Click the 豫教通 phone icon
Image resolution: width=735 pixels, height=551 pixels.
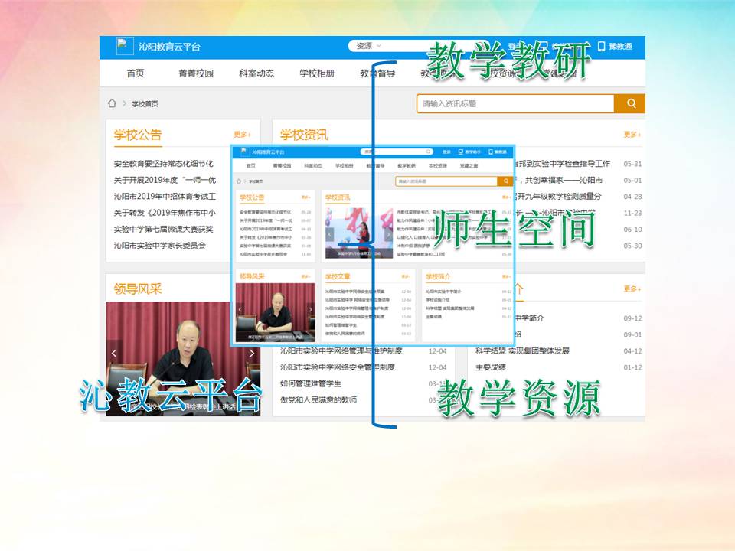[x=601, y=46]
